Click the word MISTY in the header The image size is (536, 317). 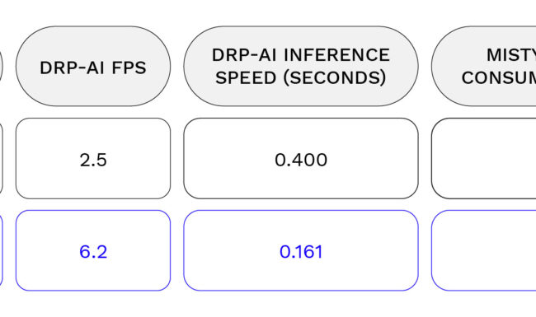coord(511,55)
